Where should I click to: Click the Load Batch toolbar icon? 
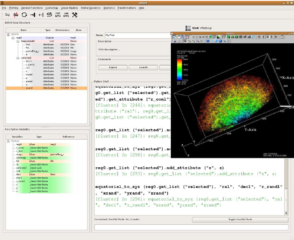[x=66, y=15]
